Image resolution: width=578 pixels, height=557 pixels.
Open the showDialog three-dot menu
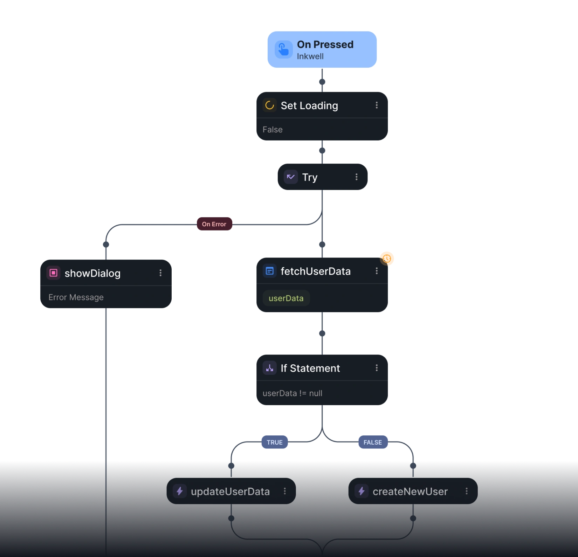point(160,273)
